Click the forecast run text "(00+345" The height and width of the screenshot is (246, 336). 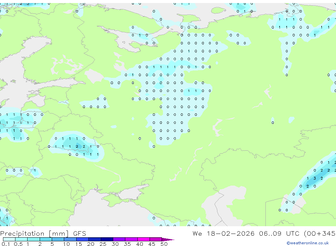[320, 234]
